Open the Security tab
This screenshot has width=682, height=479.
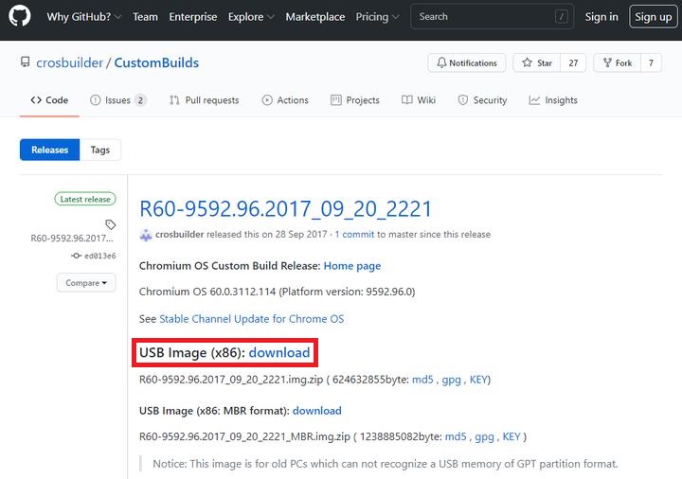[482, 100]
